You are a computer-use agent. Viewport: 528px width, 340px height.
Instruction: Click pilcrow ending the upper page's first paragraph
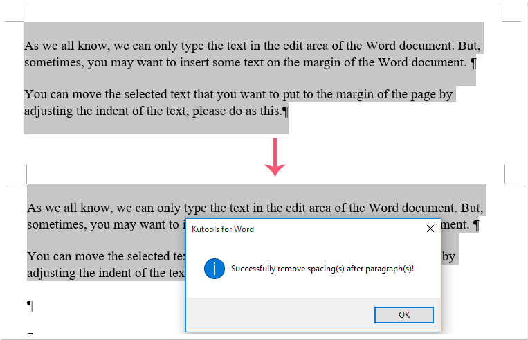click(x=473, y=63)
